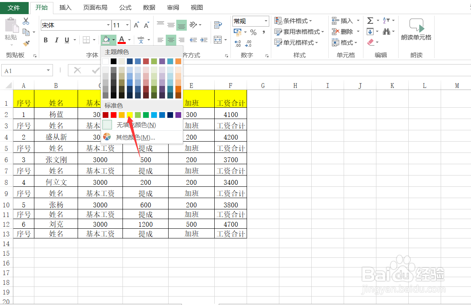The height and width of the screenshot is (305, 471).
Task: Switch to the 视图 tab
Action: coord(197,8)
